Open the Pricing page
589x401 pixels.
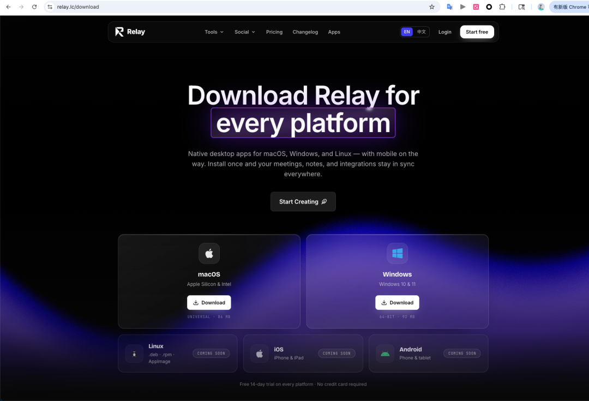274,32
